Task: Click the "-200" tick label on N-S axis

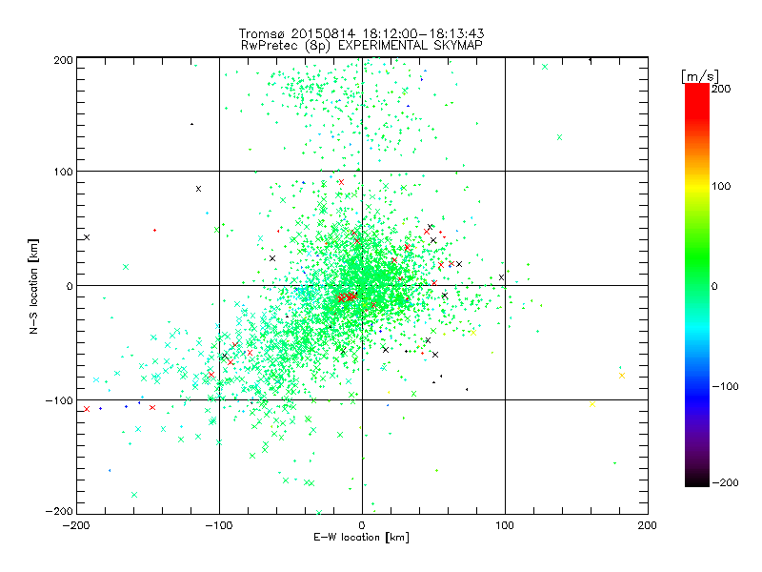Action: coord(59,511)
